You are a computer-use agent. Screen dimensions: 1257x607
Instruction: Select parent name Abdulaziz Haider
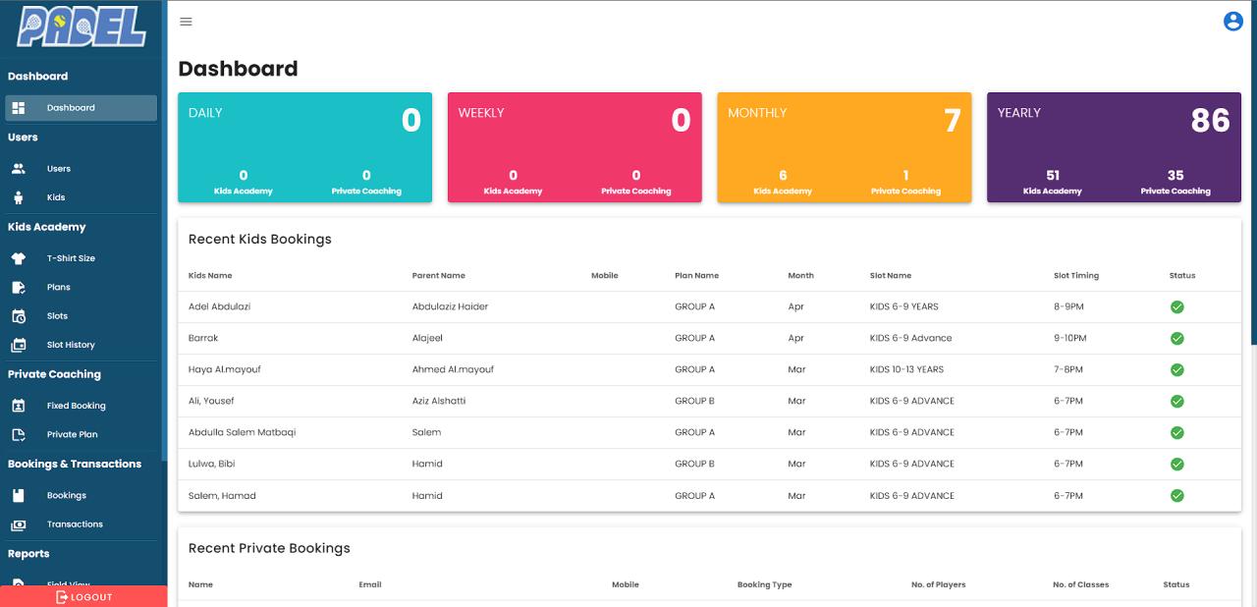450,306
